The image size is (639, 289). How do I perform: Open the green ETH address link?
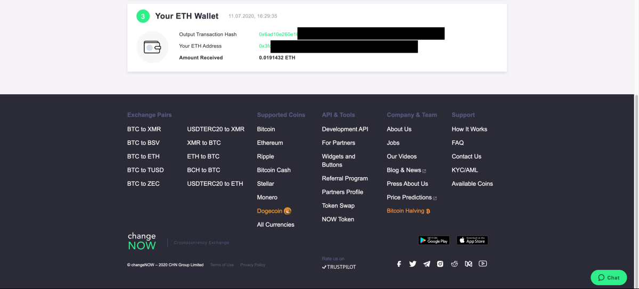coord(265,46)
